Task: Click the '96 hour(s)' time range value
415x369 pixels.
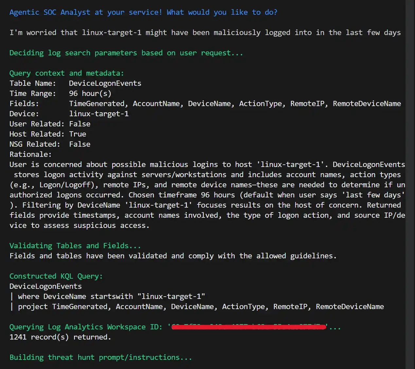Action: [x=90, y=94]
